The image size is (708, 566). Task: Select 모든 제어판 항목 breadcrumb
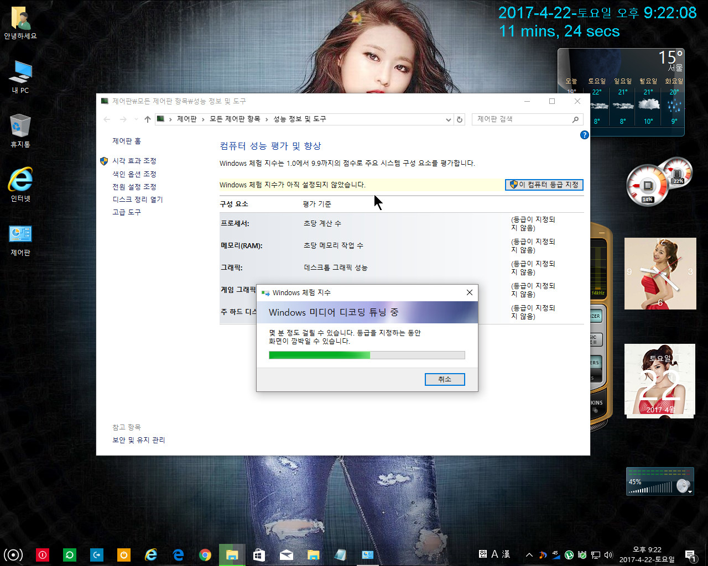235,119
